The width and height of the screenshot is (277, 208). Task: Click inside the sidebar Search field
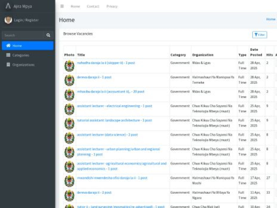point(22,35)
